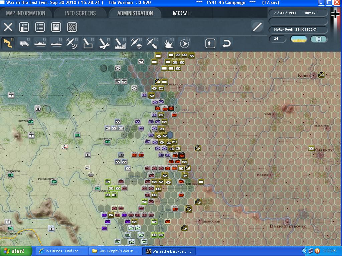Click the Kursk city hex

[x=314, y=75]
